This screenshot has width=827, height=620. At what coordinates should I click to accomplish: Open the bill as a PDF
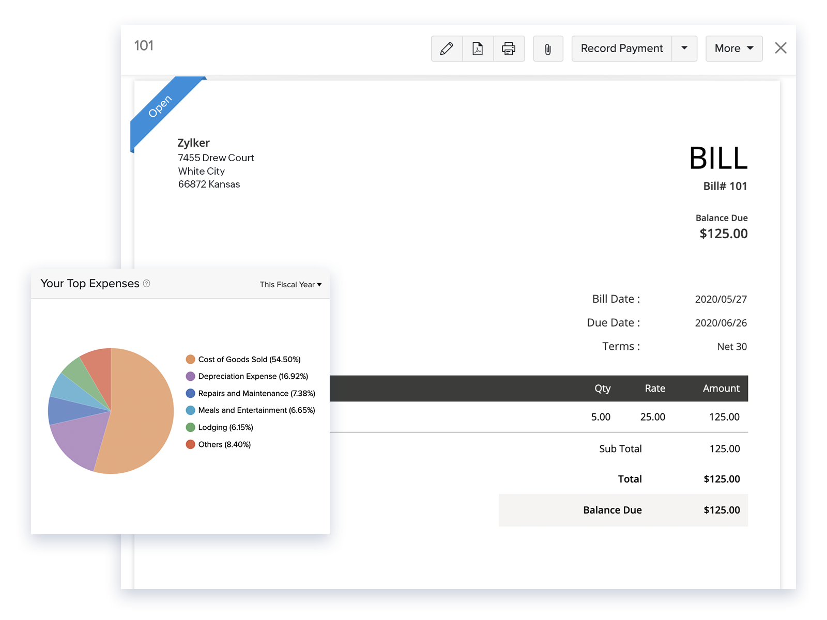(478, 48)
